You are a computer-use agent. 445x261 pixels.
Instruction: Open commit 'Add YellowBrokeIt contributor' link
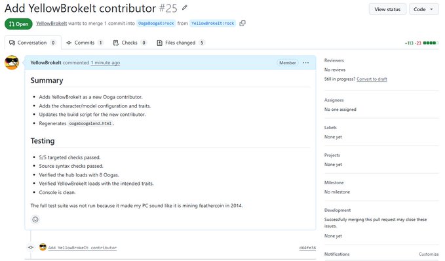(83, 248)
